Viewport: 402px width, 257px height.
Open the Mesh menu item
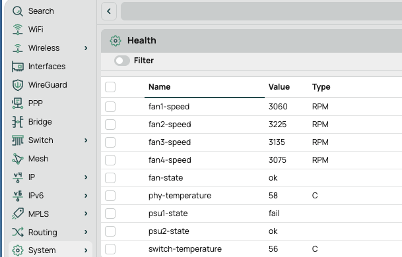point(38,159)
